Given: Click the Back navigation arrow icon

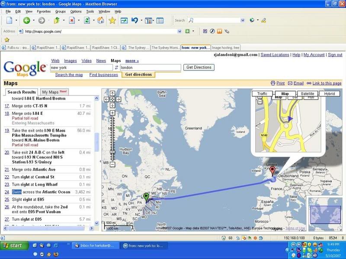Looking at the screenshot, I should click(27, 20).
